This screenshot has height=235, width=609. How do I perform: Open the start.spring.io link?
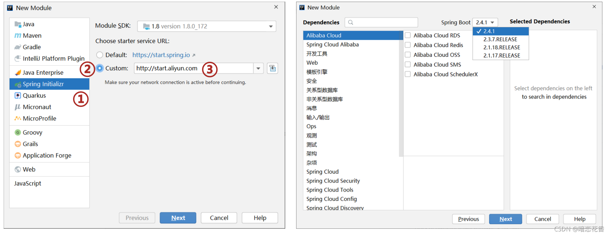point(161,55)
